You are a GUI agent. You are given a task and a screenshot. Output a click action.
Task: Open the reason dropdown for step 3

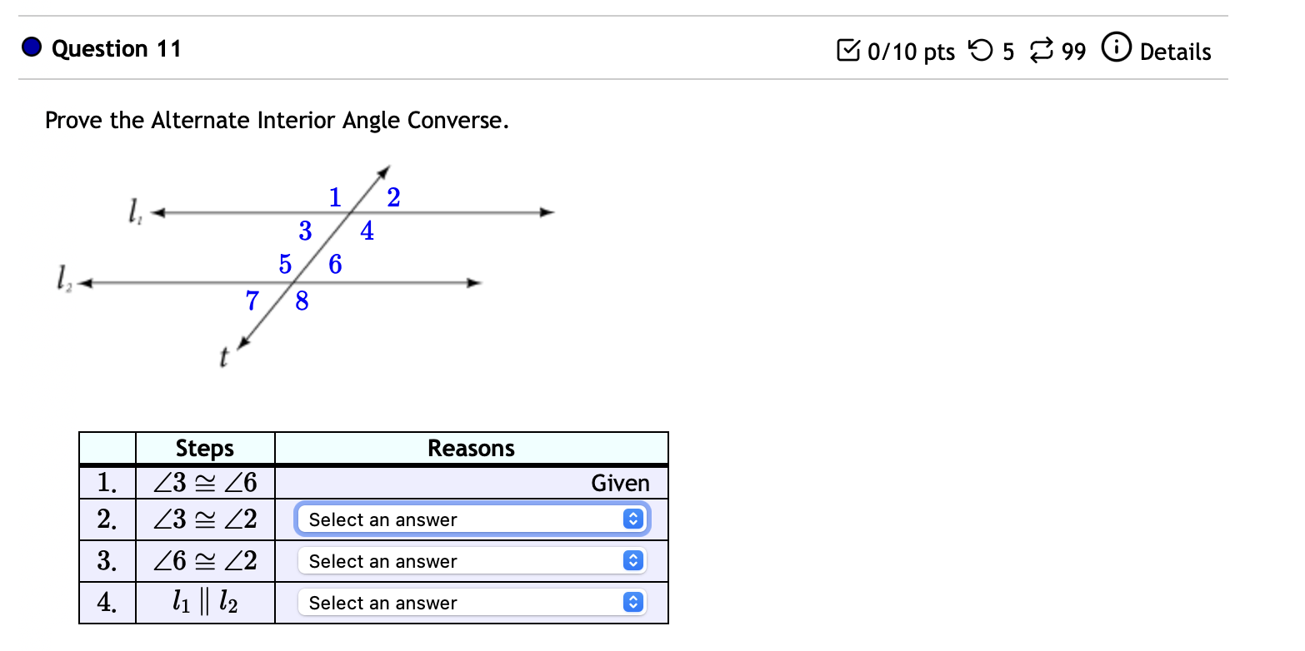coord(467,560)
